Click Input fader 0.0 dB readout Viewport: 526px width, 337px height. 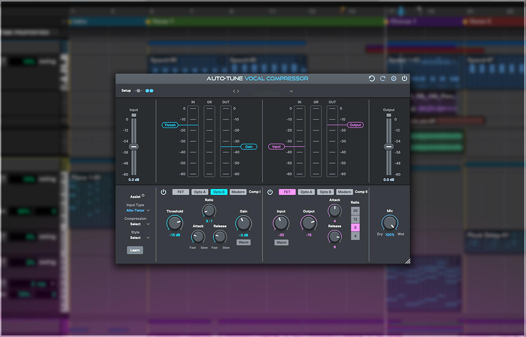pos(134,180)
